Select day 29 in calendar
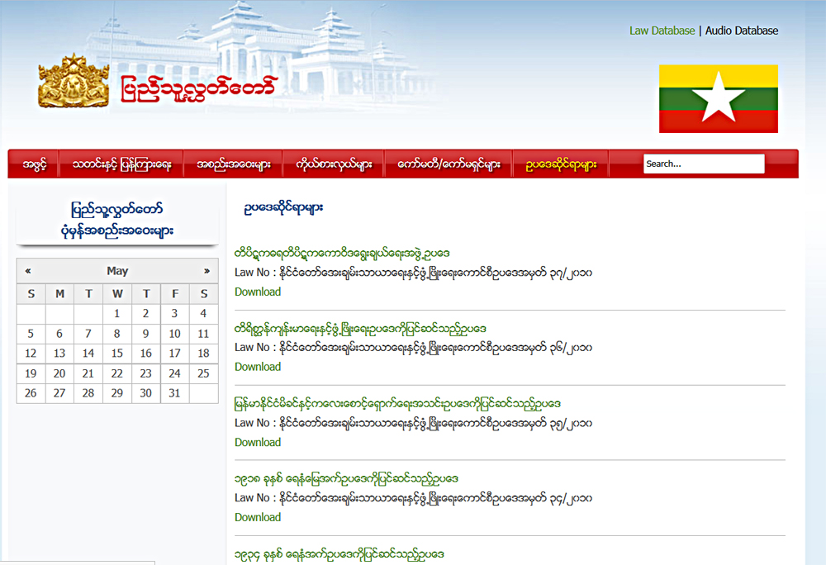This screenshot has height=565, width=826. (117, 393)
